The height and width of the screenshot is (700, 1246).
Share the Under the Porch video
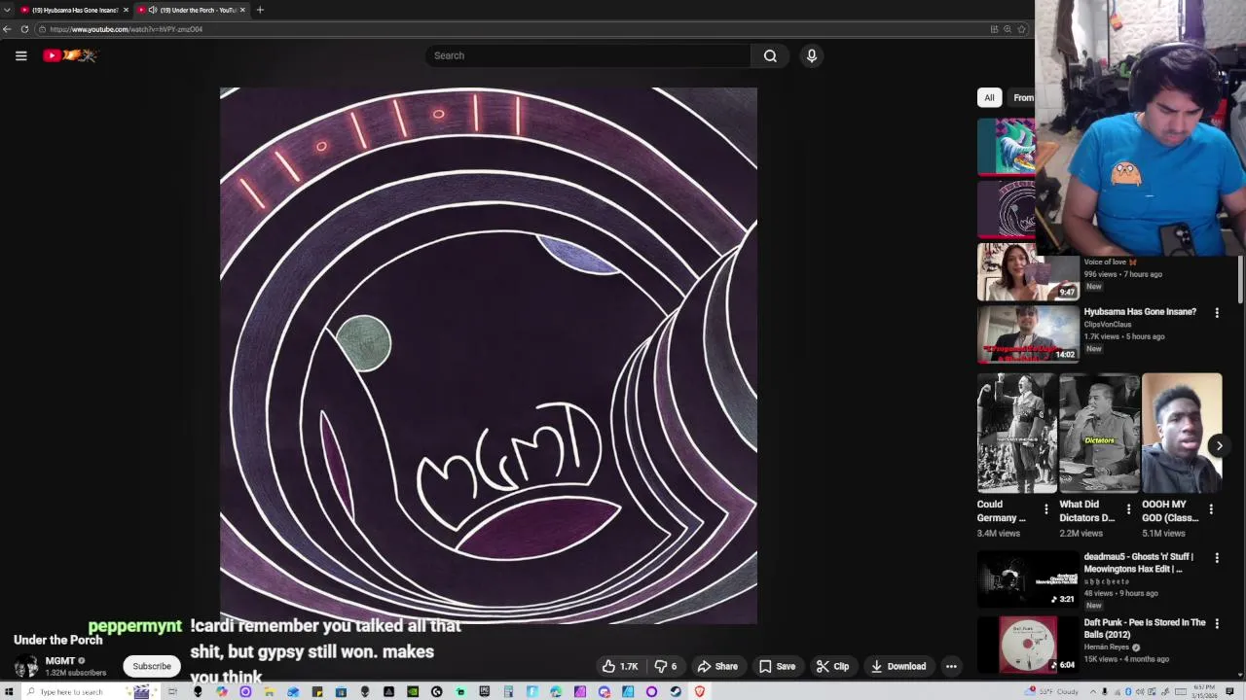pyautogui.click(x=717, y=666)
